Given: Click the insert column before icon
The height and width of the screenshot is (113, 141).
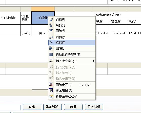Looking at the screenshot, I should tap(51, 20).
